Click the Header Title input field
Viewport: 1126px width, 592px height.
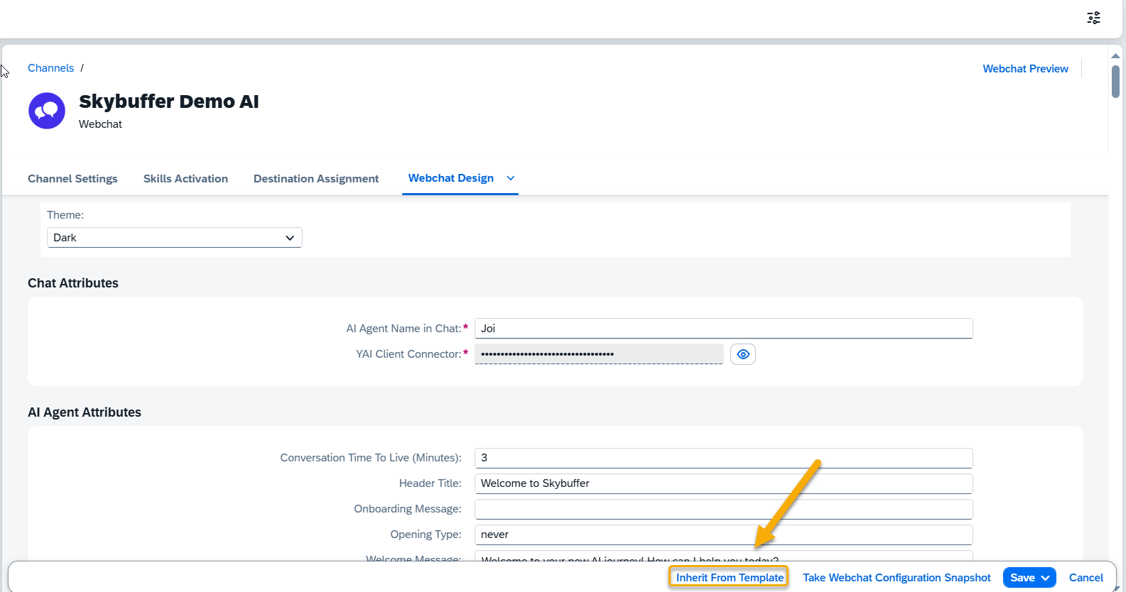(723, 483)
